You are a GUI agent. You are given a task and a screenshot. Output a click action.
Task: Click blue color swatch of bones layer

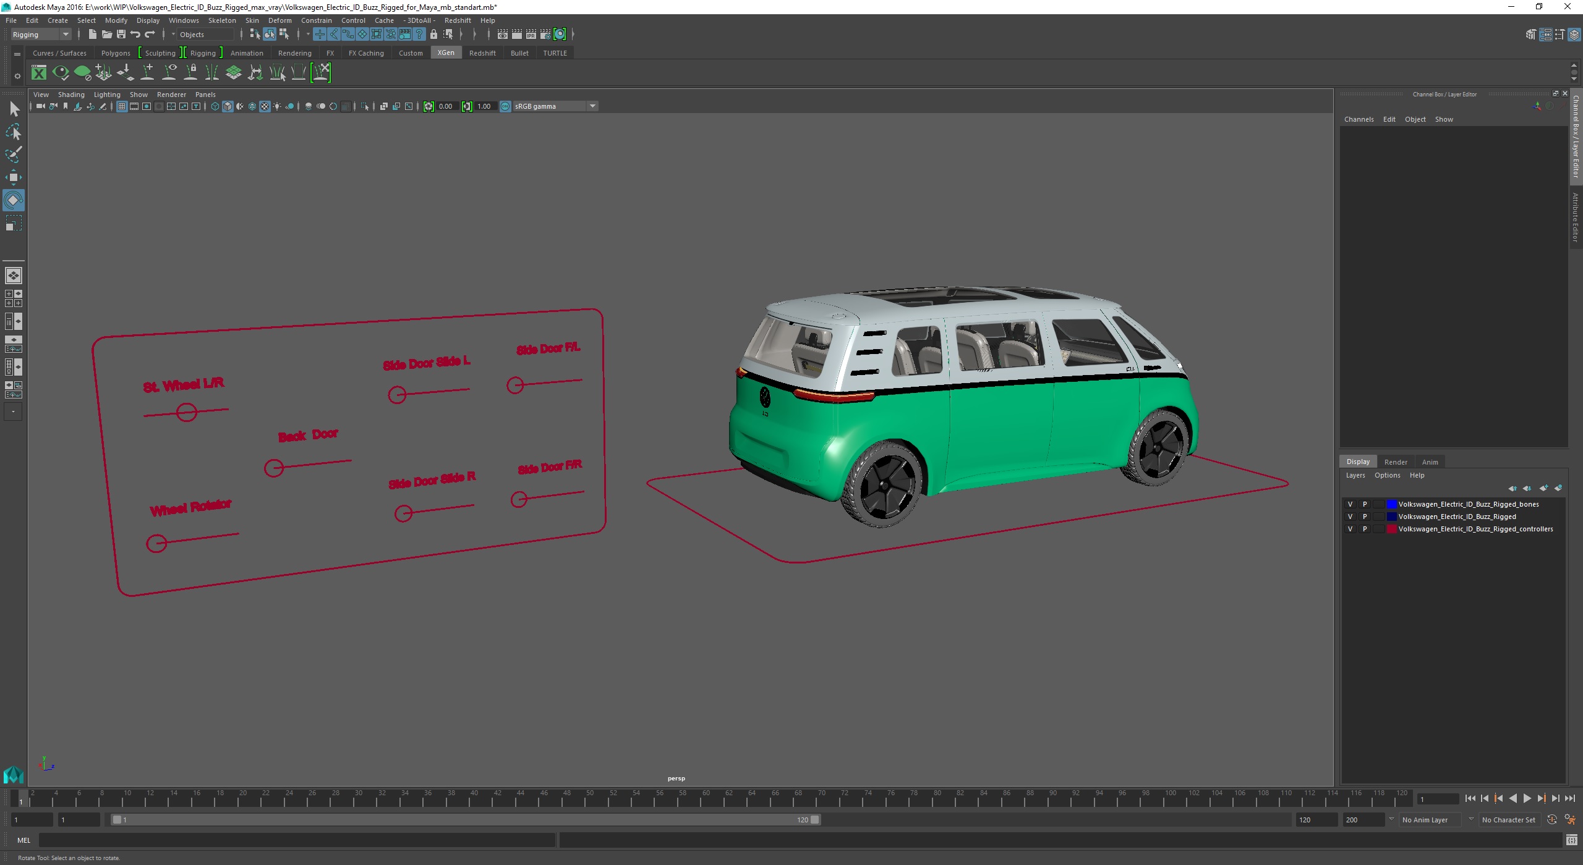tap(1392, 504)
